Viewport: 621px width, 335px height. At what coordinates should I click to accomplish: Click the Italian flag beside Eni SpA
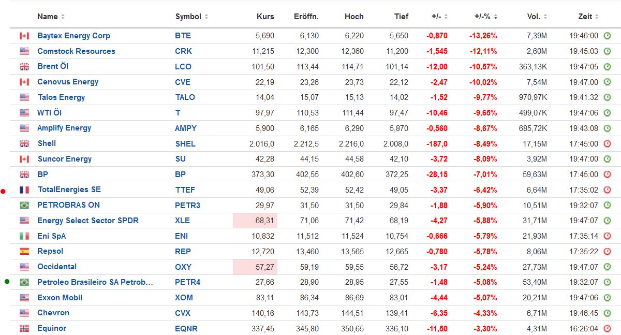click(x=24, y=236)
